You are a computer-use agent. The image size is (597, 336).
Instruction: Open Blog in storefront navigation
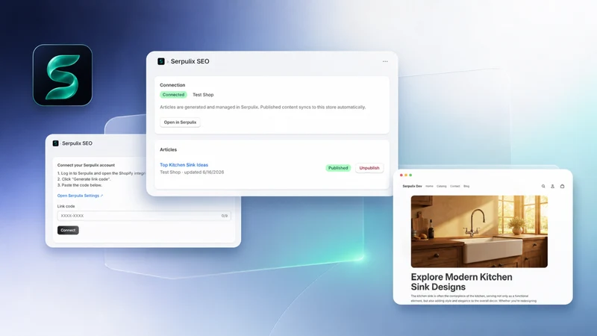click(466, 186)
